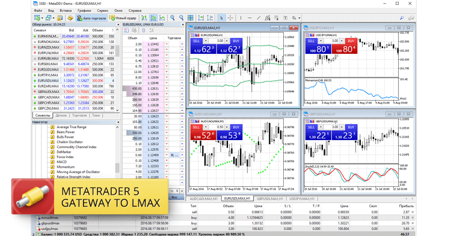Screen dimensions: 451x236
Task: Click the chart shift icon
Action: click(x=210, y=18)
